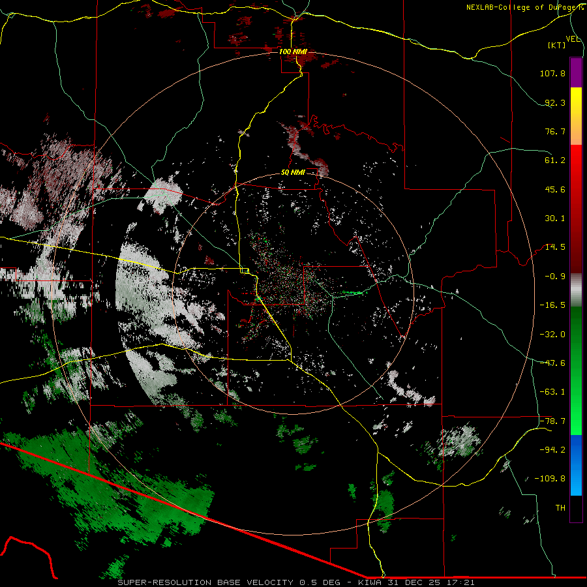Click the [KT] units label
This screenshot has height=587, width=587.
(557, 45)
